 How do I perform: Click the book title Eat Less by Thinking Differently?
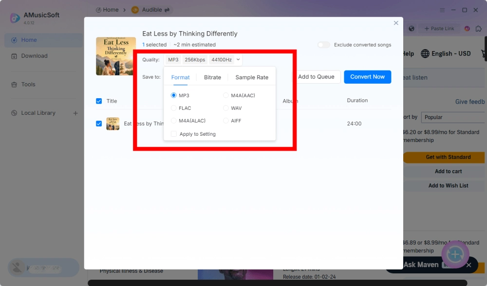pyautogui.click(x=190, y=34)
